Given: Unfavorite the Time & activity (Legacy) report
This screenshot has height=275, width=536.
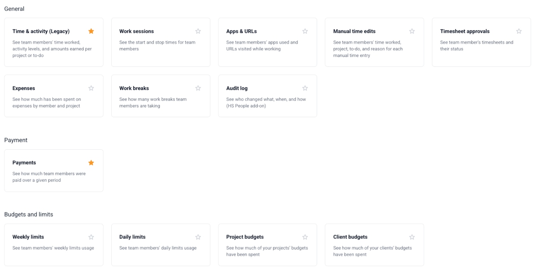Looking at the screenshot, I should pyautogui.click(x=91, y=31).
